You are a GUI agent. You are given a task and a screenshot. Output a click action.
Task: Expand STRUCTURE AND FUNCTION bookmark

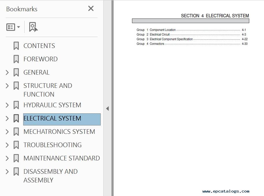click(7, 86)
